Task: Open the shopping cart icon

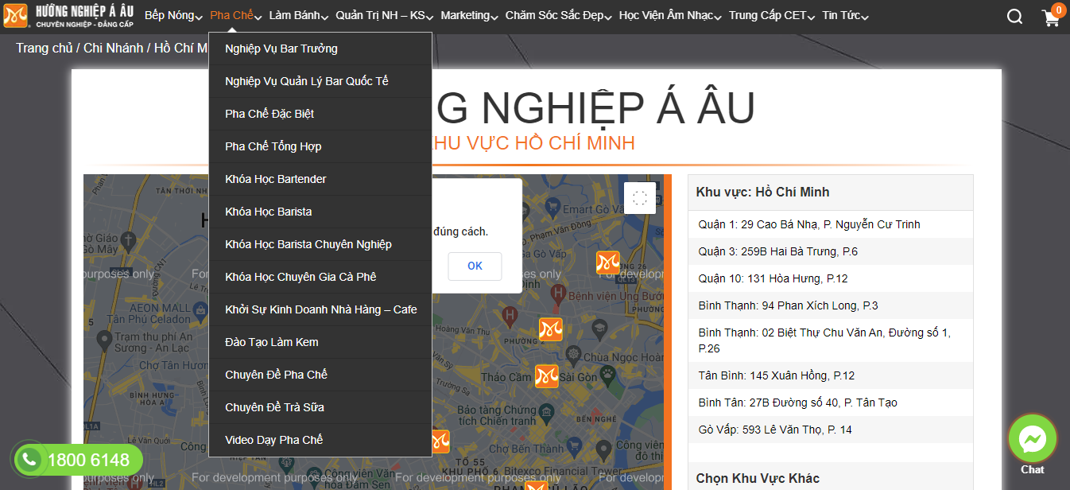Action: (x=1052, y=17)
